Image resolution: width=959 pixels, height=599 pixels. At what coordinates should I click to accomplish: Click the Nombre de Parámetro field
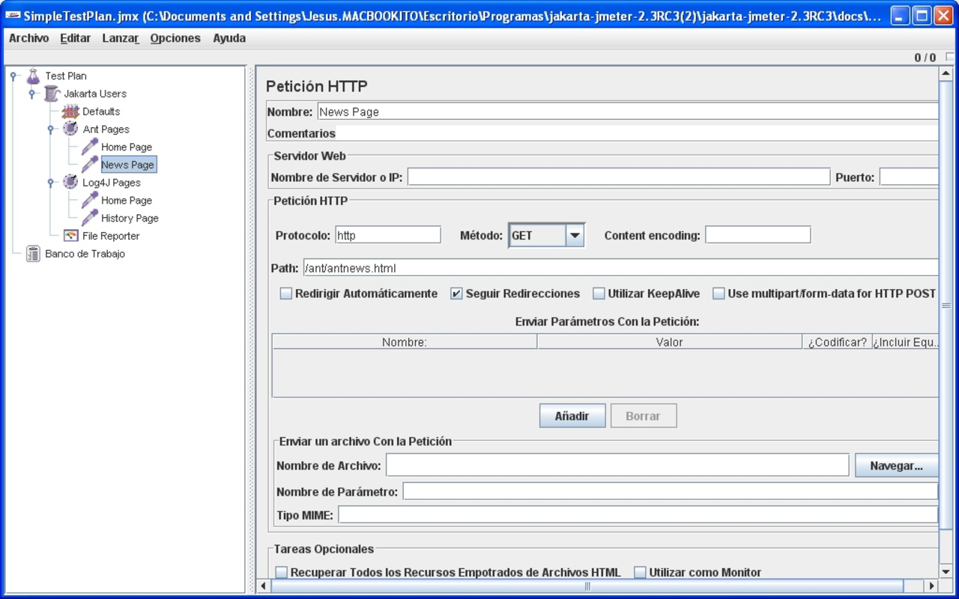671,491
